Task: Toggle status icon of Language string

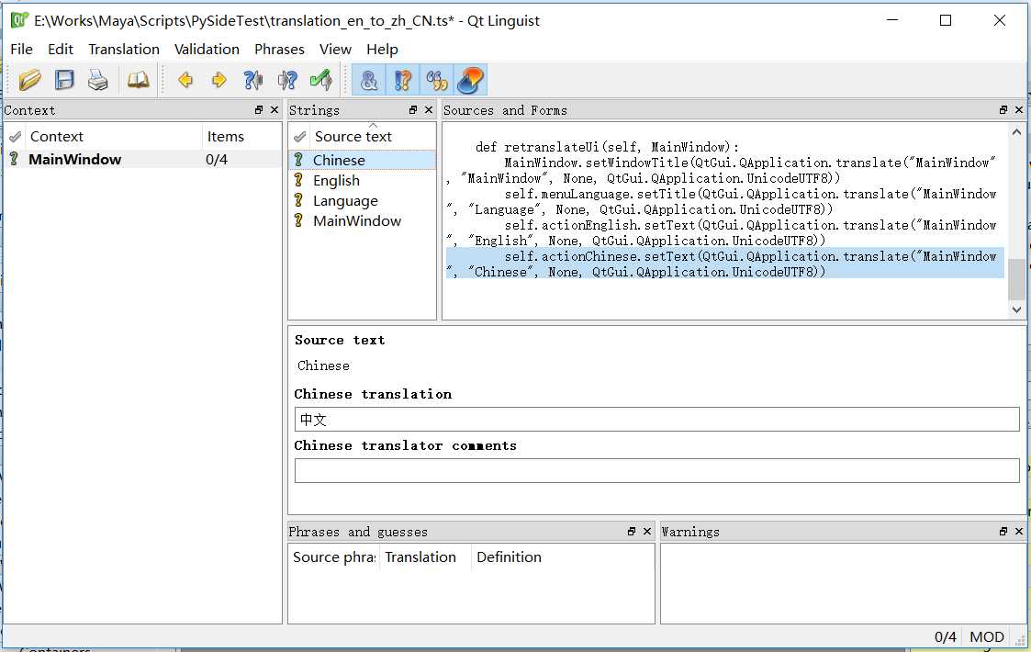Action: point(298,200)
